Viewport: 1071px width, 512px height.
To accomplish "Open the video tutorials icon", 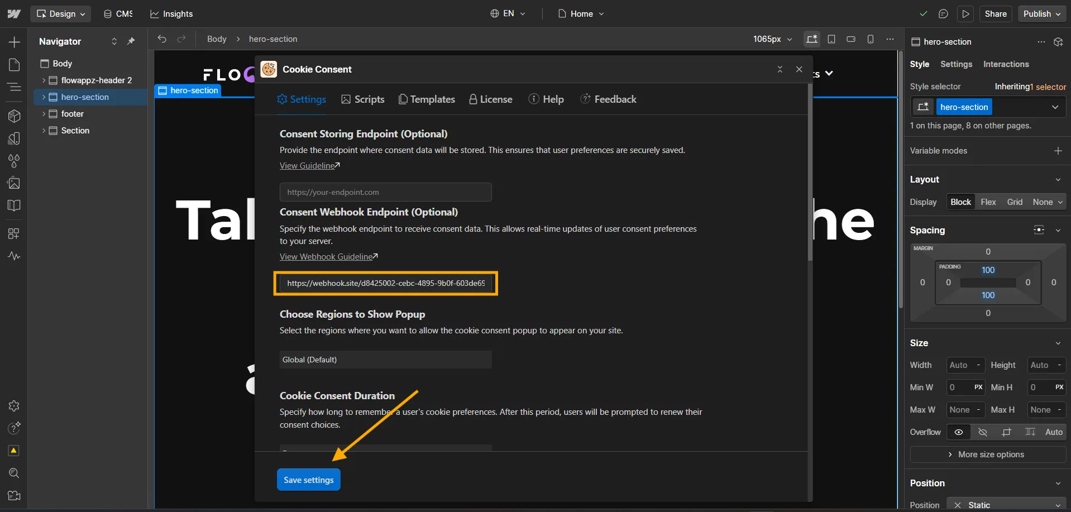I will click(15, 495).
